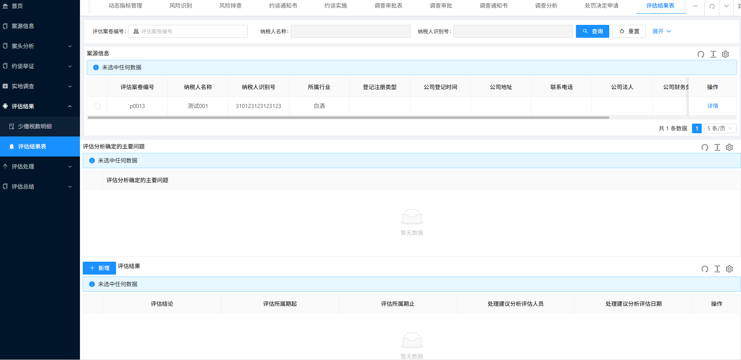Refresh the 评估分析确定的主要问题 table
The image size is (741, 360).
pyautogui.click(x=705, y=147)
